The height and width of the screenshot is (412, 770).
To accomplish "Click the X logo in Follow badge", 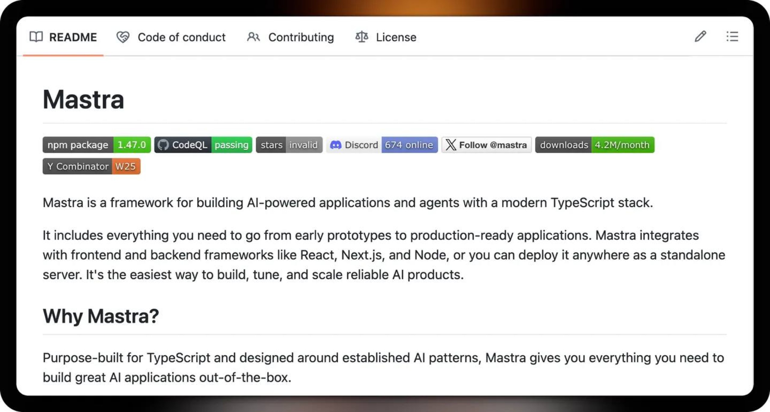I will [451, 145].
